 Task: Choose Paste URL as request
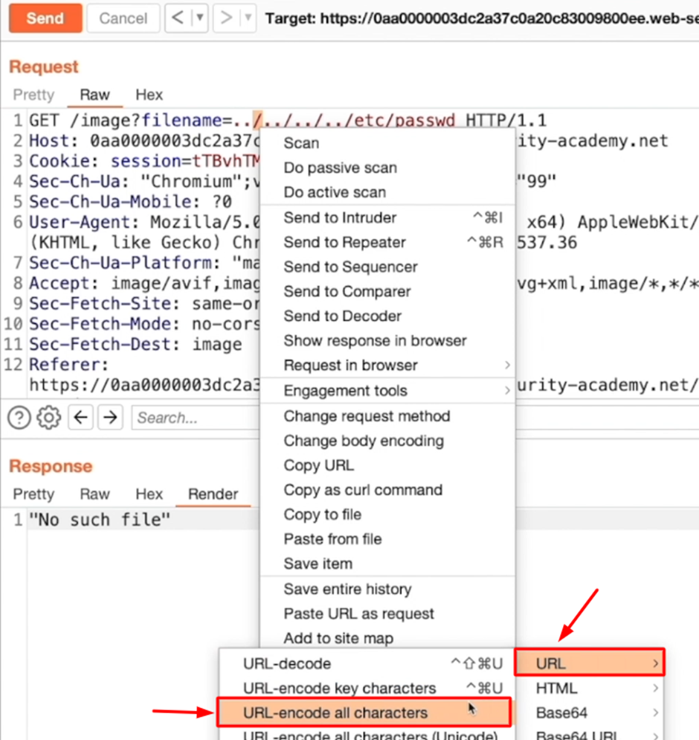(x=387, y=613)
